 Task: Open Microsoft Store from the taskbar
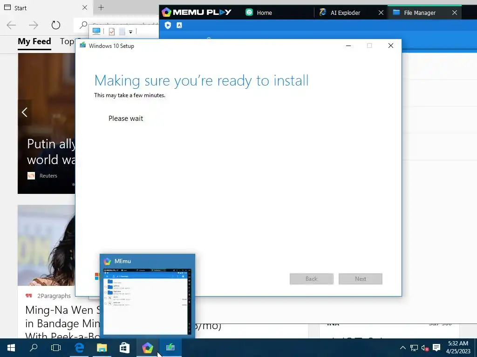click(124, 348)
